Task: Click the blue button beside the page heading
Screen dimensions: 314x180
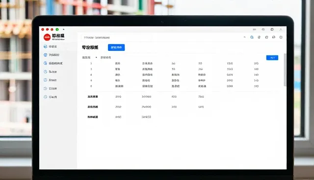Action: click(116, 47)
